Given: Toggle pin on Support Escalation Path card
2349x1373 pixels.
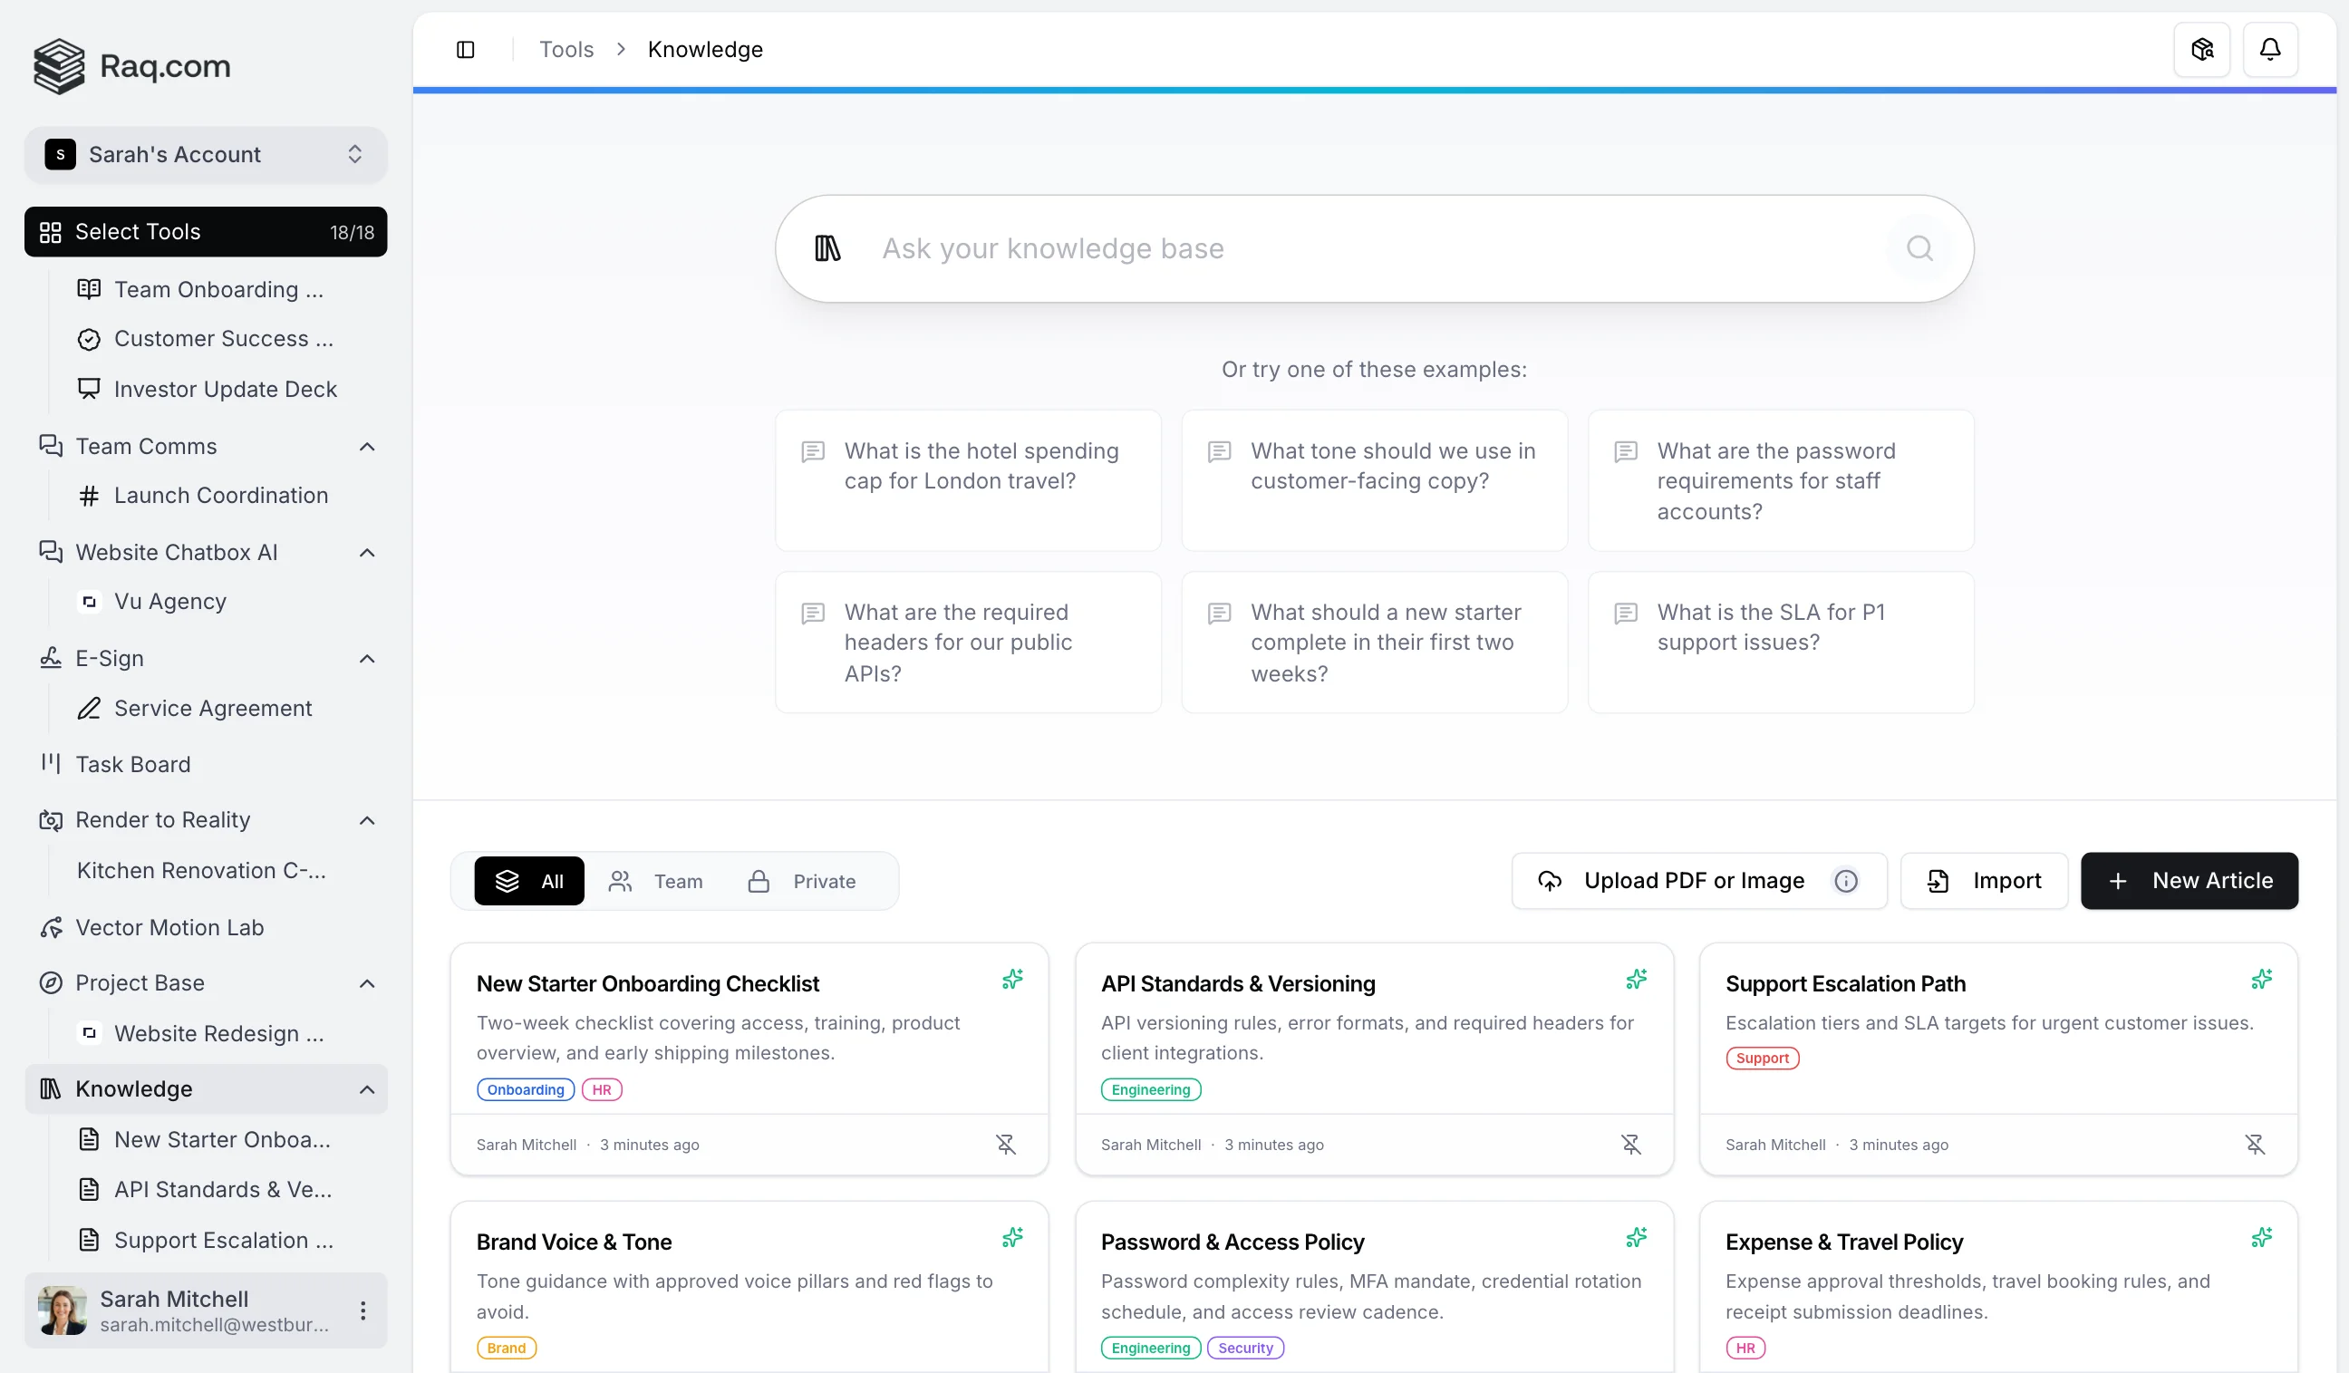Looking at the screenshot, I should 2254,1145.
